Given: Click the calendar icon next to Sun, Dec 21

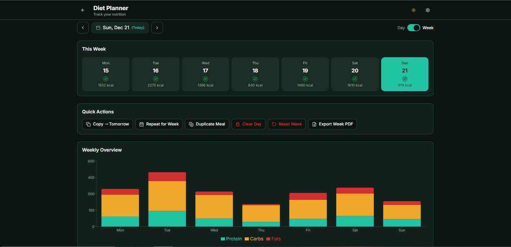Looking at the screenshot, I should pos(97,28).
